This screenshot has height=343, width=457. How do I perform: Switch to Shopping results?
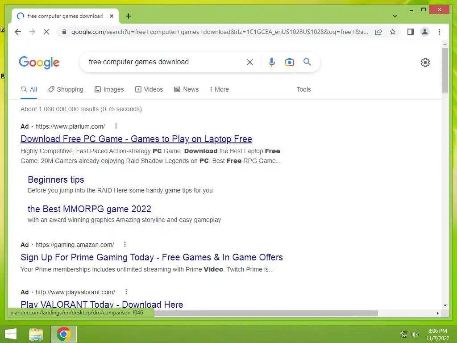pyautogui.click(x=66, y=89)
